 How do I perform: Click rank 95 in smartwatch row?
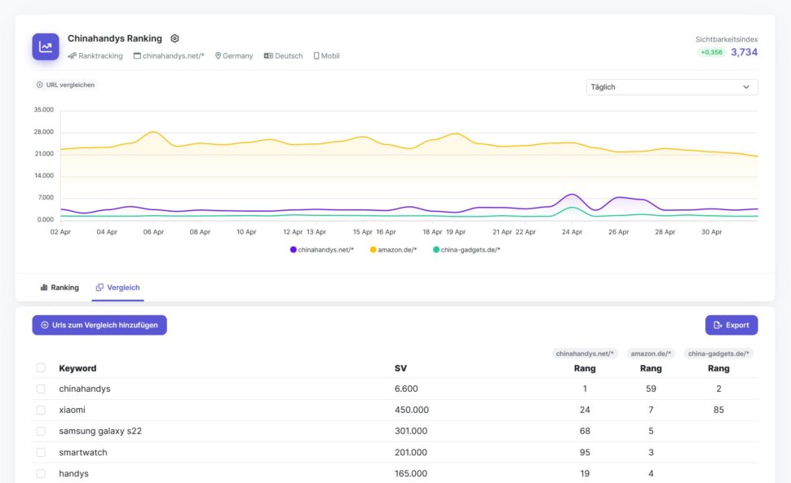coord(585,452)
